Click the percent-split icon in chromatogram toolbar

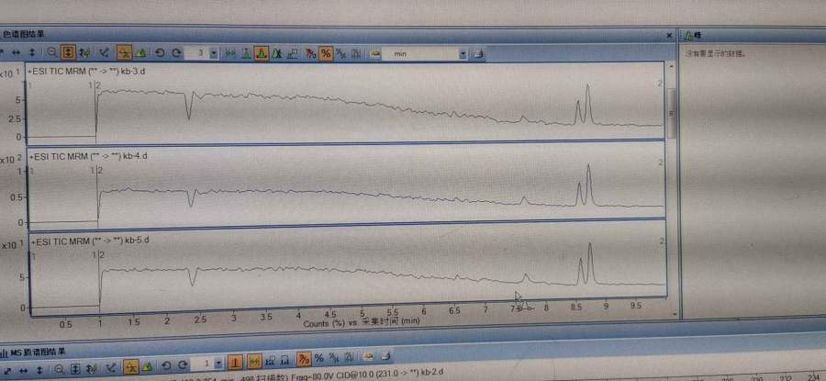[x=340, y=54]
